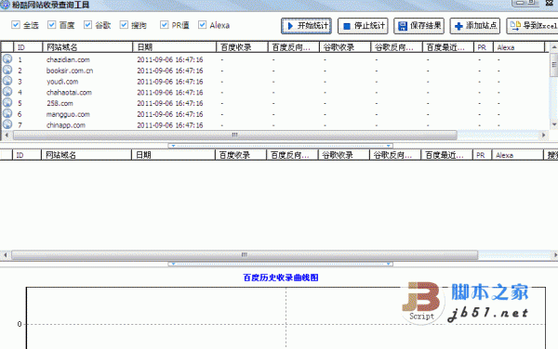Sort upper table by 谷歌收录 column
This screenshot has height=349, width=558.
coord(345,47)
